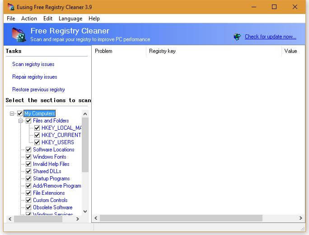Toggle File Extensions checkbox

pos(28,193)
